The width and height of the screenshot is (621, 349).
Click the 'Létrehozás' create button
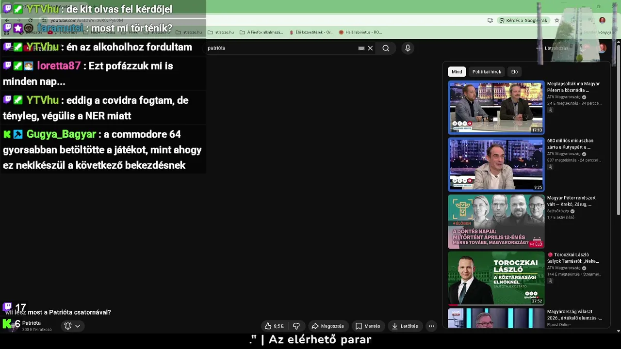click(552, 48)
